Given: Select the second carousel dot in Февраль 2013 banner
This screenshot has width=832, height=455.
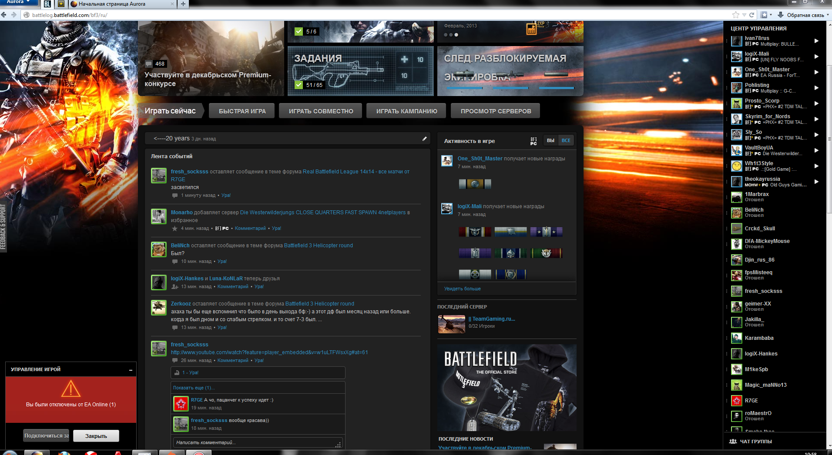Looking at the screenshot, I should pos(451,35).
